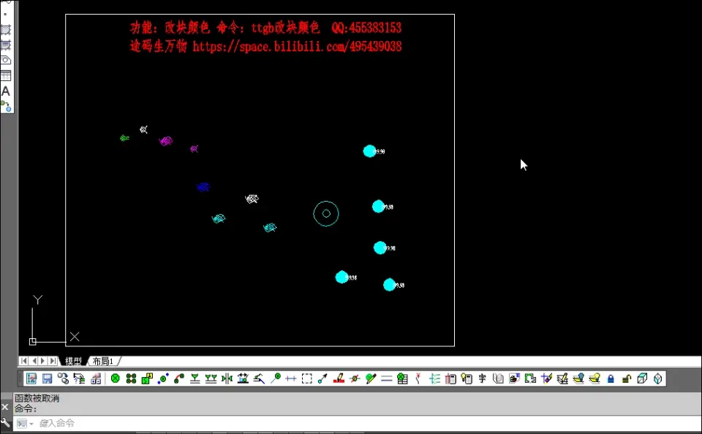Select the Hatch tool in left toolbar
The height and width of the screenshot is (434, 702).
tap(6, 30)
